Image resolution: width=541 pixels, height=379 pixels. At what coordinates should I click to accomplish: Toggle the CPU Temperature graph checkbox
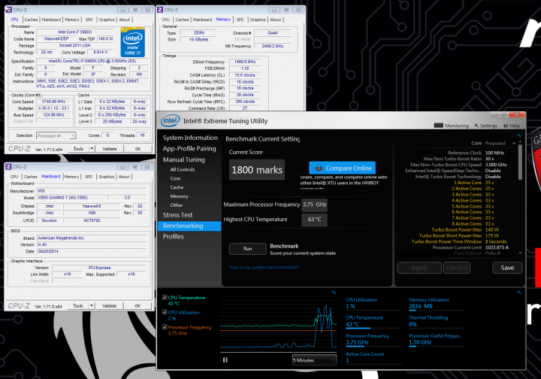click(x=165, y=297)
